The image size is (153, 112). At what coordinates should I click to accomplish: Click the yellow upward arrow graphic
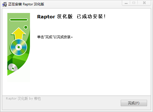pos(19,33)
